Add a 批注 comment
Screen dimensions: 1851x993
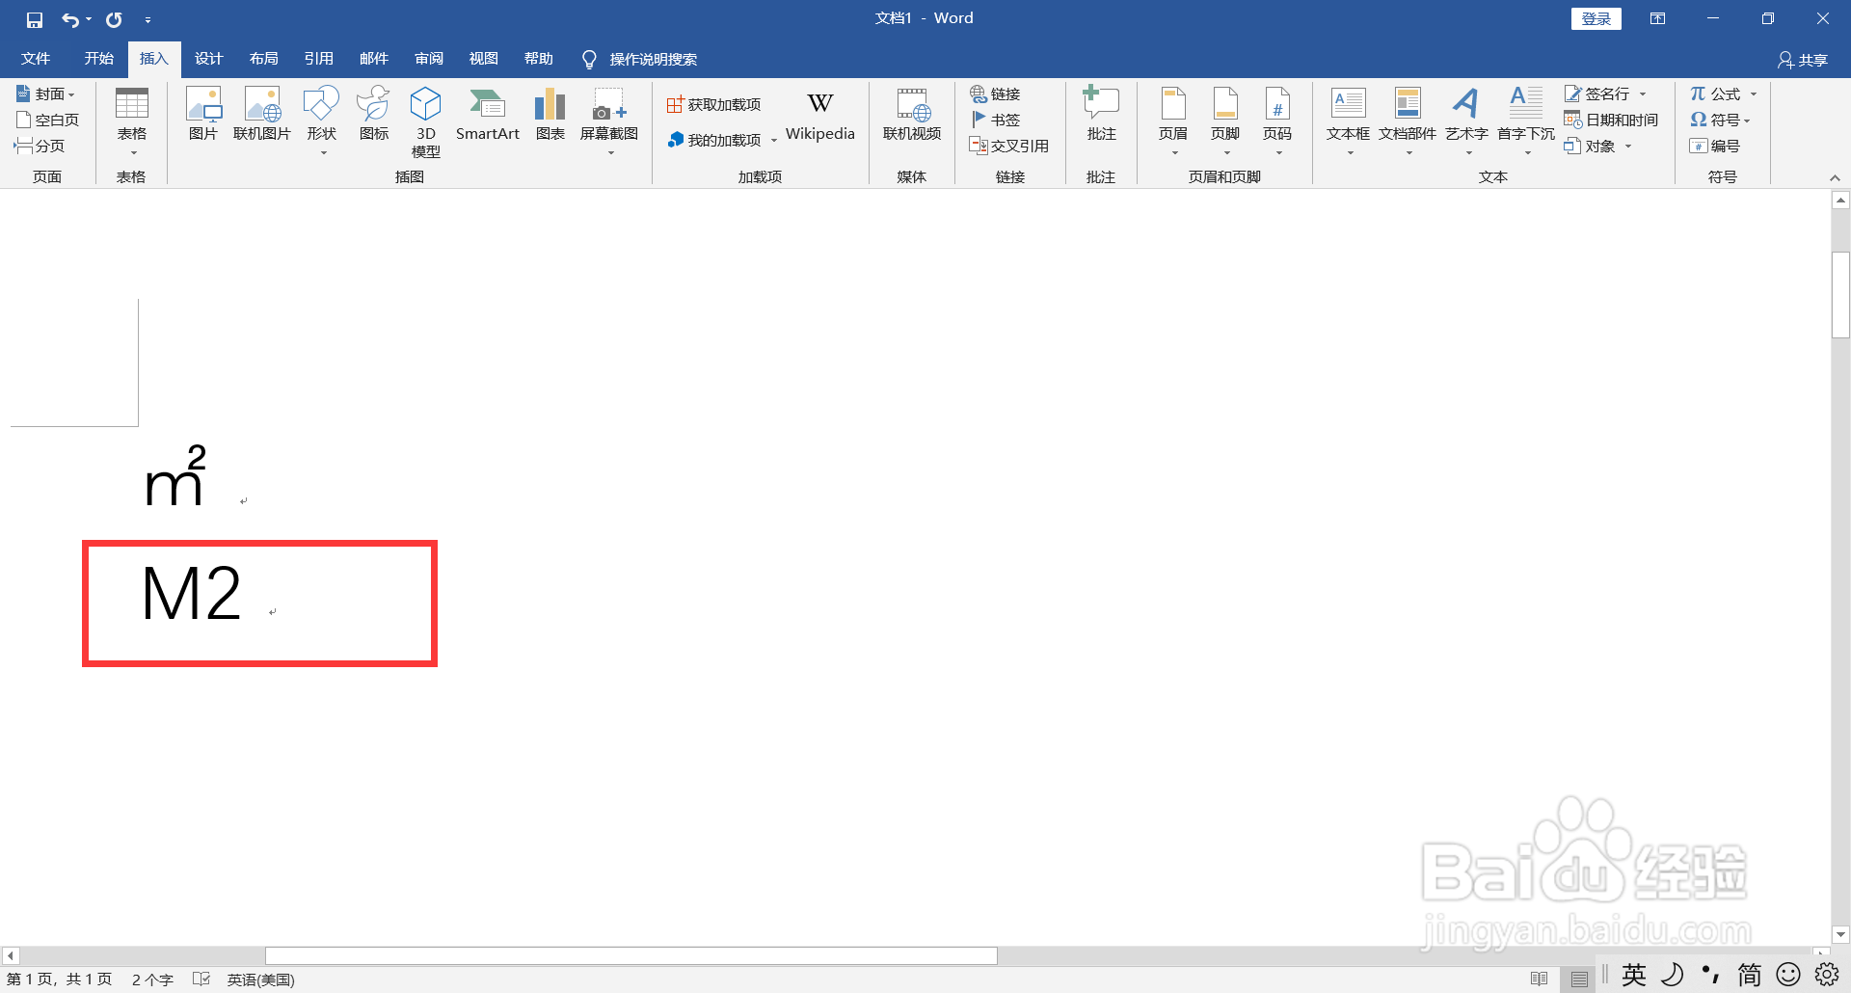point(1101,114)
